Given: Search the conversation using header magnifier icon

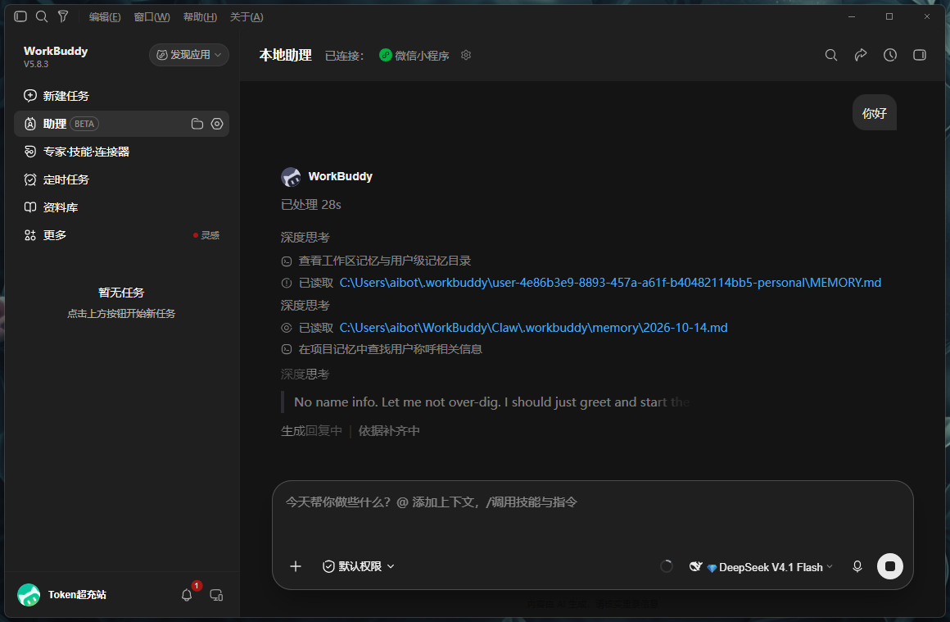Looking at the screenshot, I should tap(831, 55).
